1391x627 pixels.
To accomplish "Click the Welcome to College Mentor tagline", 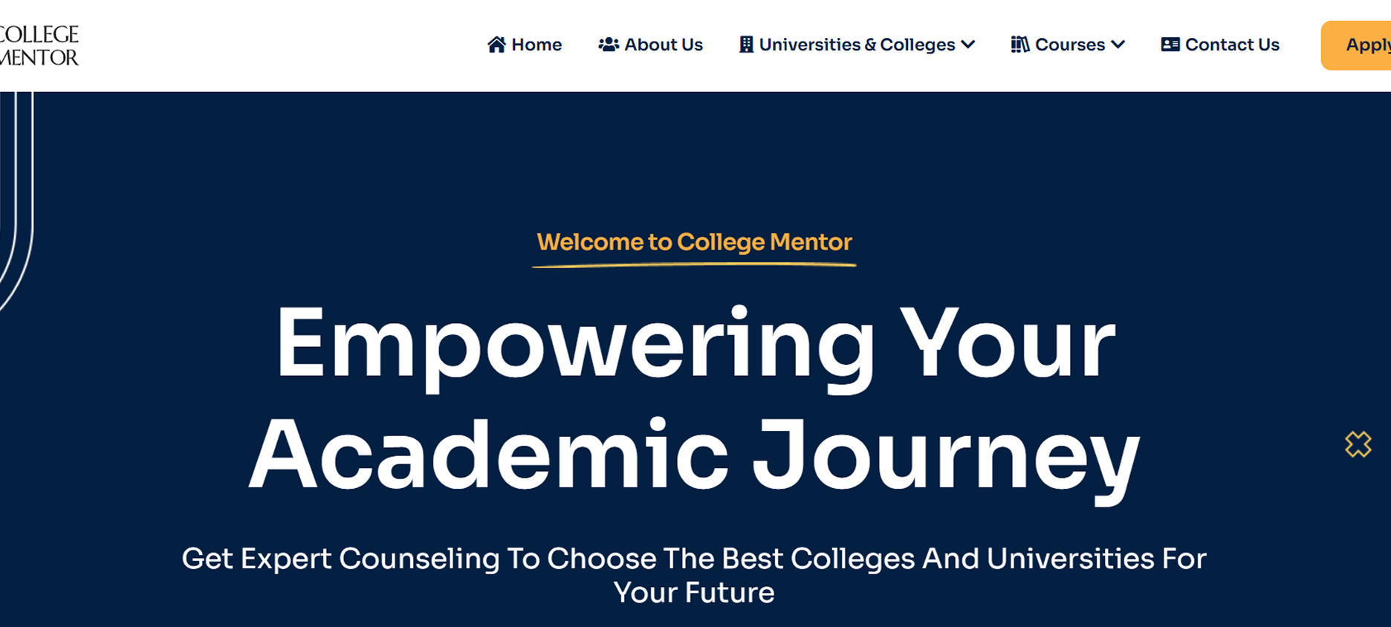I will (x=694, y=242).
